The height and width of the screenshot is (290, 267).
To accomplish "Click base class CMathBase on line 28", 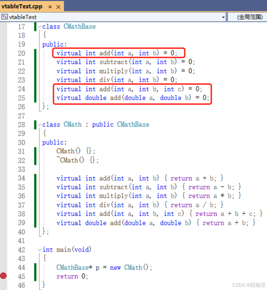I will coord(133,124).
